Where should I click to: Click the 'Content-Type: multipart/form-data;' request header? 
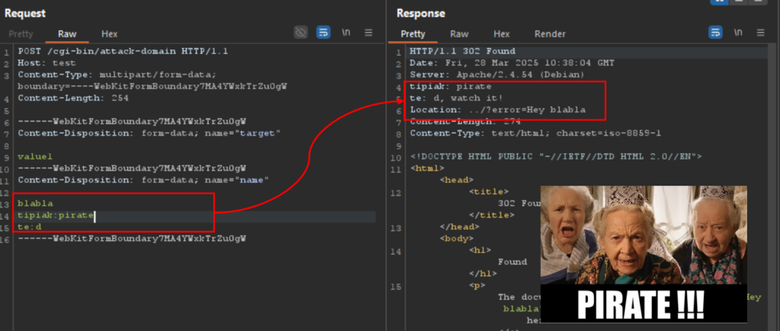[x=117, y=75]
